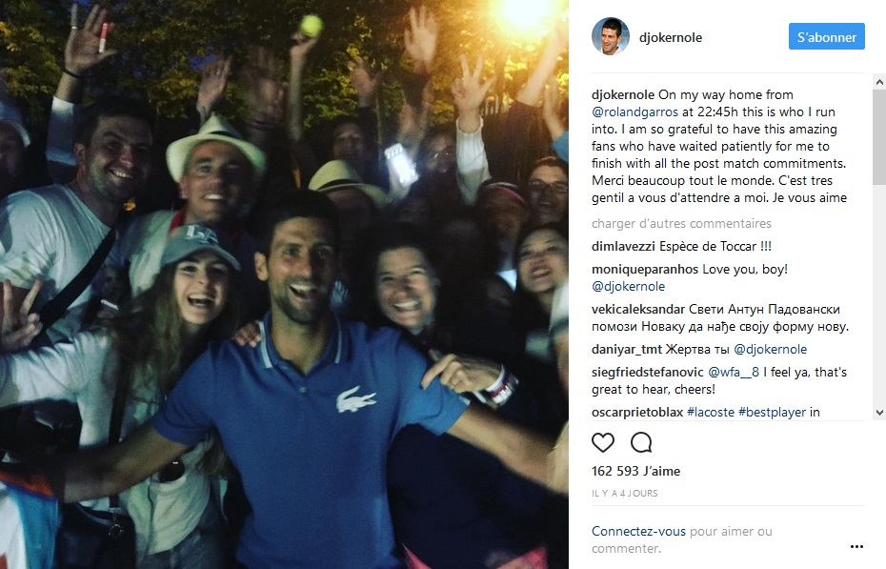Image resolution: width=886 pixels, height=569 pixels.
Task: Open djokernole's profile avatar picture
Action: tap(611, 37)
